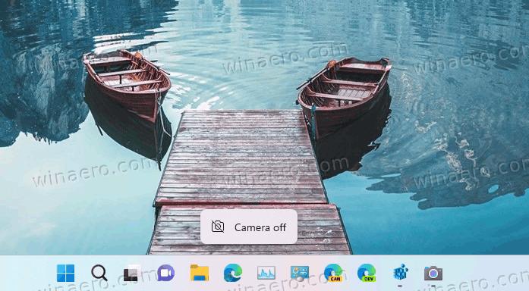This screenshot has width=529, height=291.
Task: Switch to the Camera app on taskbar
Action: 433,273
